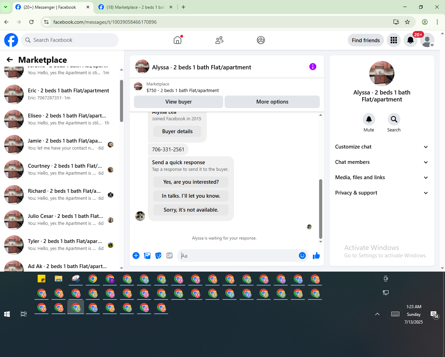Send quick response 'In talks. I'll let you know.'
This screenshot has height=357, width=445.
191,196
